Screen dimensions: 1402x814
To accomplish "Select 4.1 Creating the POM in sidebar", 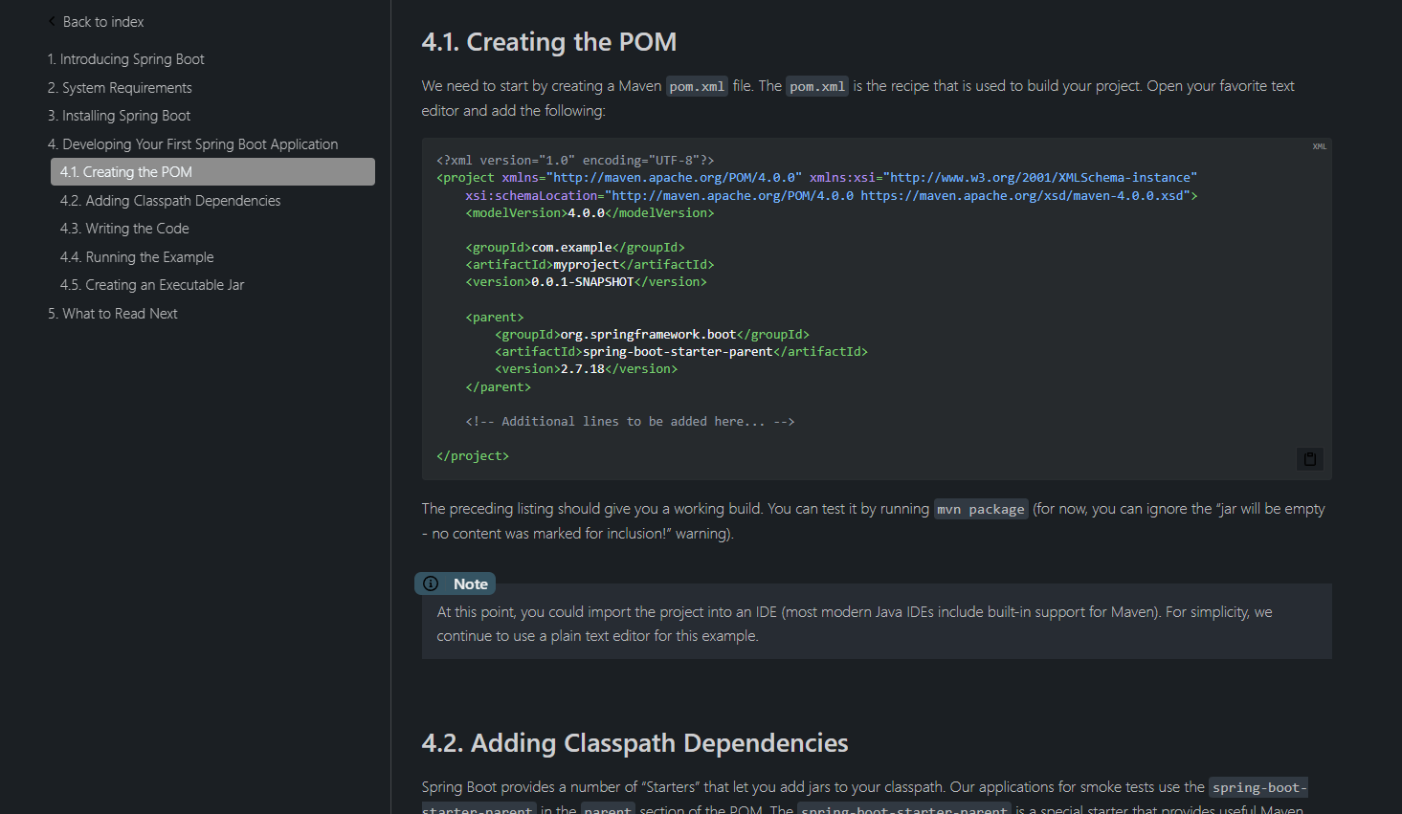I will pyautogui.click(x=212, y=172).
